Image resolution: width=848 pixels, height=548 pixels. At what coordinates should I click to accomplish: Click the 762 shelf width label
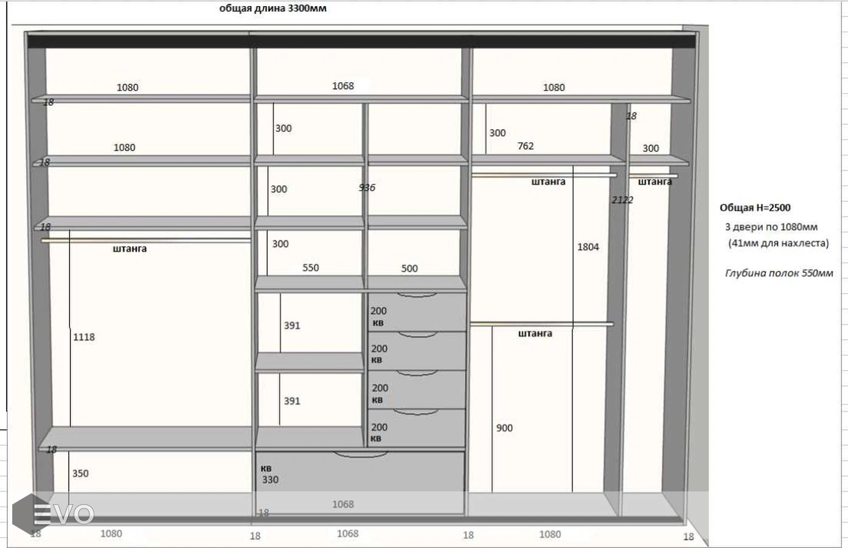pyautogui.click(x=526, y=146)
